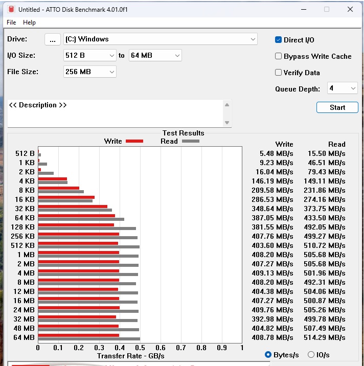Minimize the ATTO Disk Benchmark window
The image size is (364, 366).
click(x=304, y=9)
